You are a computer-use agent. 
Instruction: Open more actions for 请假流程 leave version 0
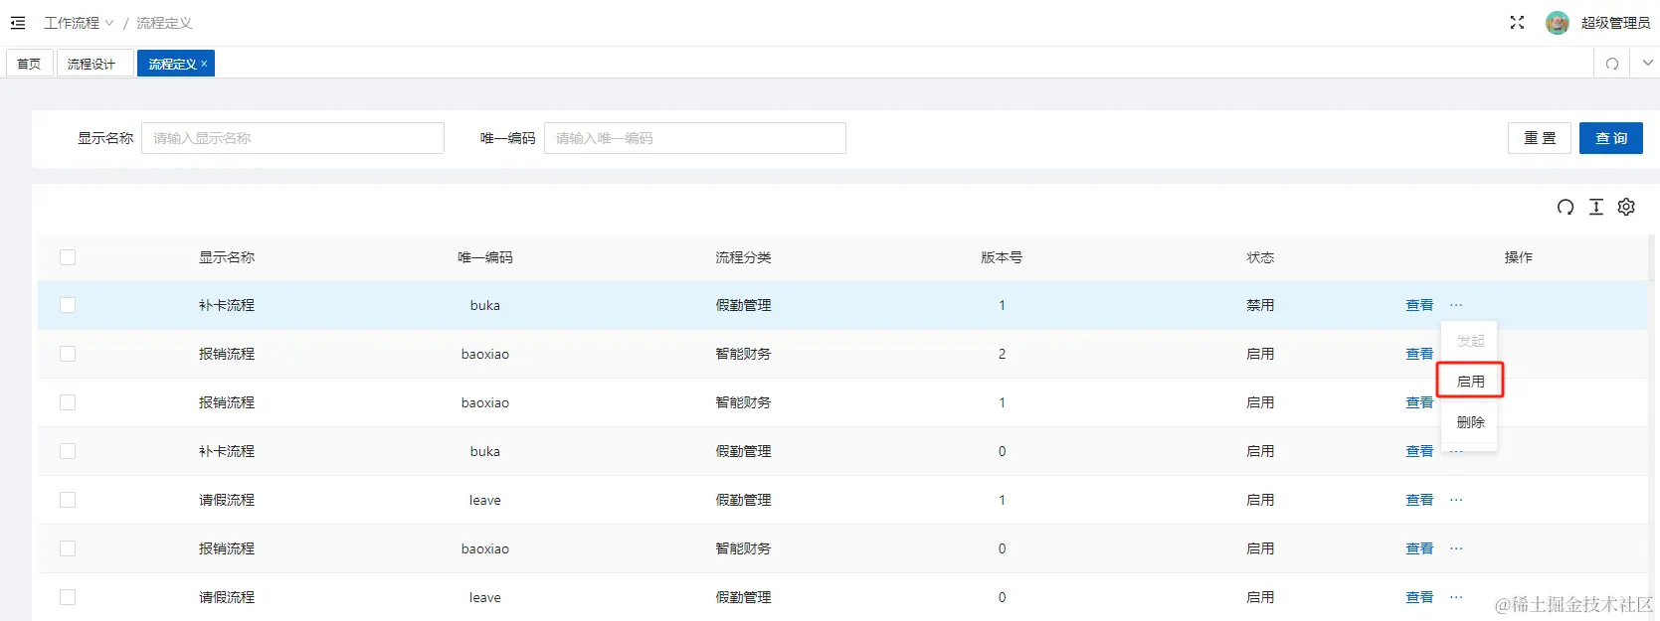[1456, 597]
